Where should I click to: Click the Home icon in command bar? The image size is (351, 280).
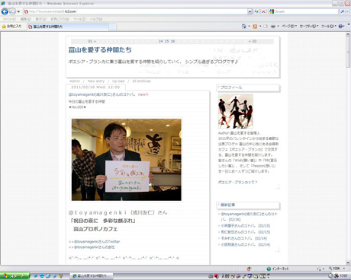pyautogui.click(x=244, y=26)
